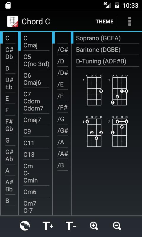Decrease text size with T- icon
The height and width of the screenshot is (237, 142).
(x=71, y=226)
